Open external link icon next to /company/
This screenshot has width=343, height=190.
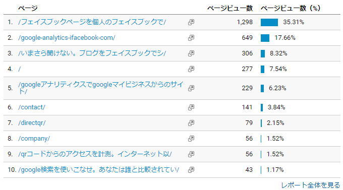coord(191,139)
